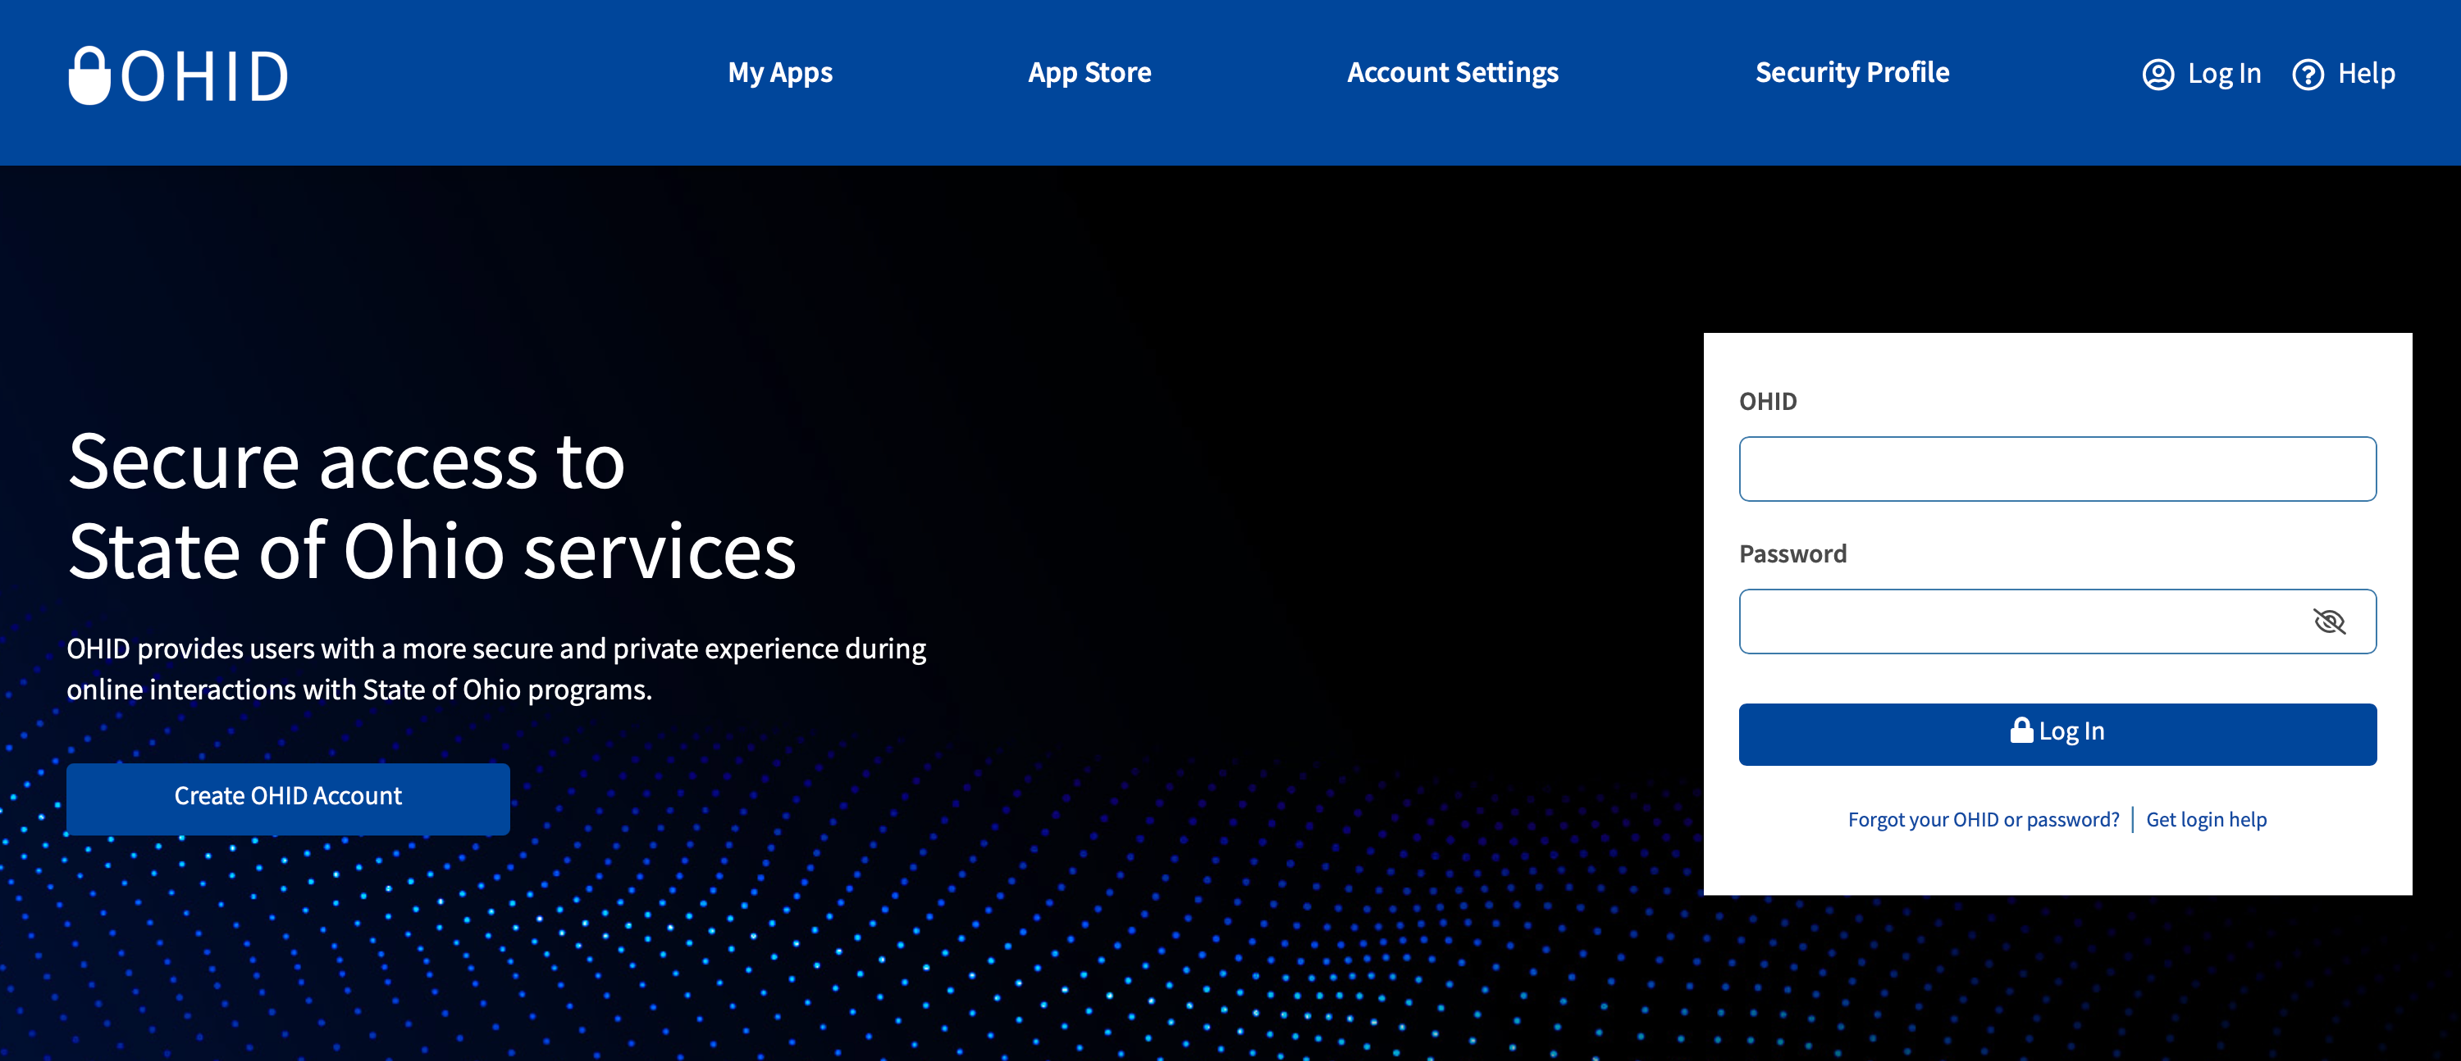
Task: Click the Create OHID Account button
Action: [288, 799]
